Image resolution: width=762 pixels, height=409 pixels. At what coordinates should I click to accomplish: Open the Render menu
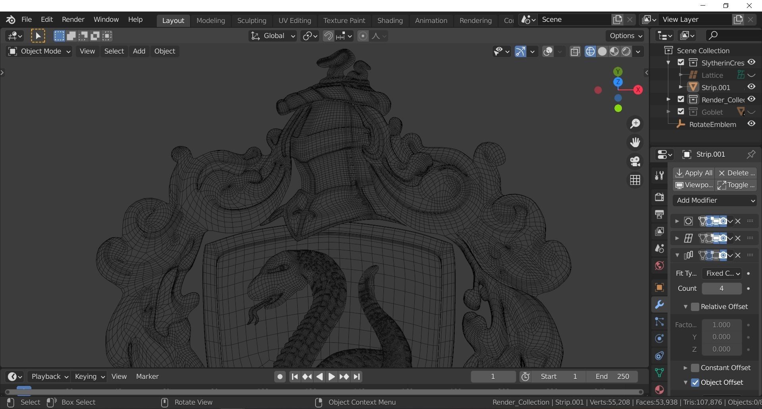click(x=73, y=19)
